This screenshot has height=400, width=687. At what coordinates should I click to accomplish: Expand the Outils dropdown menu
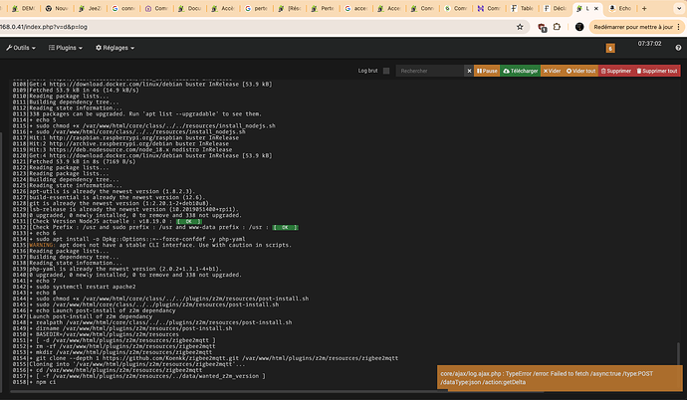21,48
